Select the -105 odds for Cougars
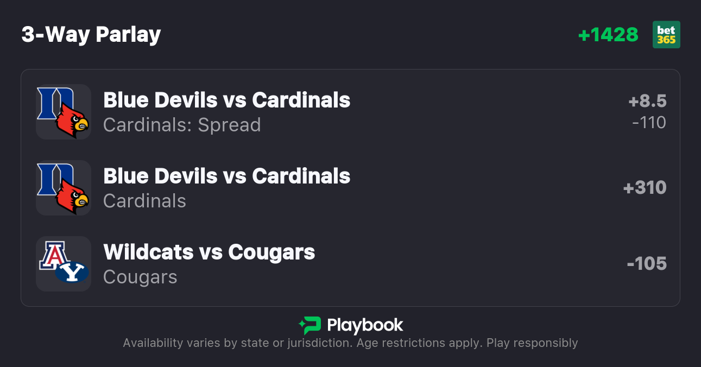The width and height of the screenshot is (701, 367). pos(646,264)
